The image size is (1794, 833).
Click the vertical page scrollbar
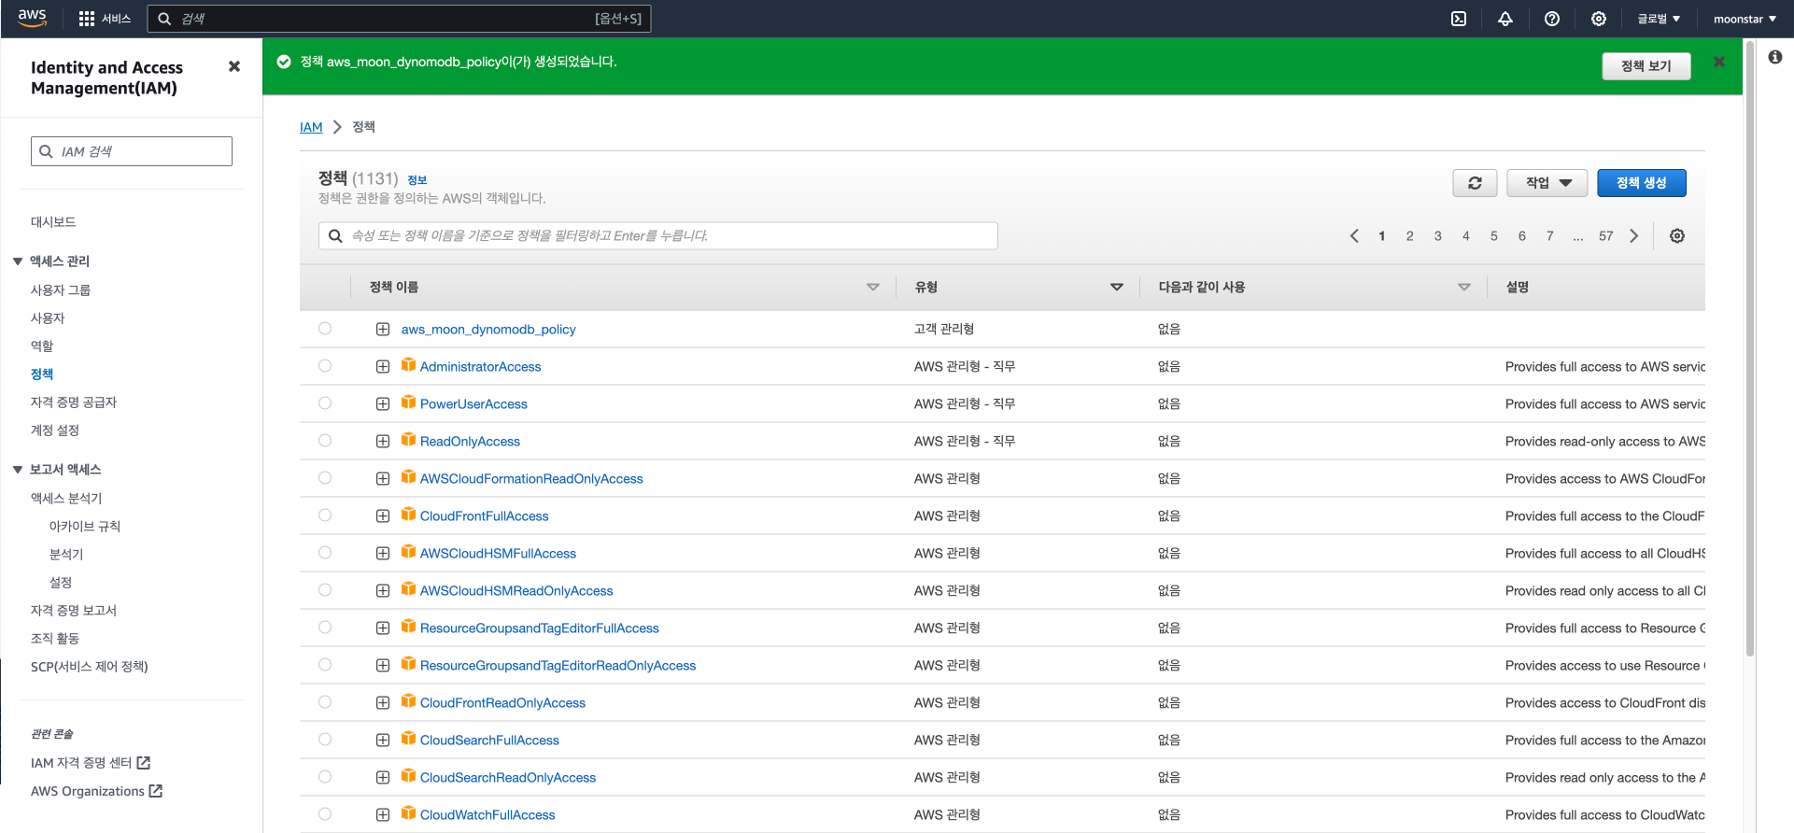1750,347
